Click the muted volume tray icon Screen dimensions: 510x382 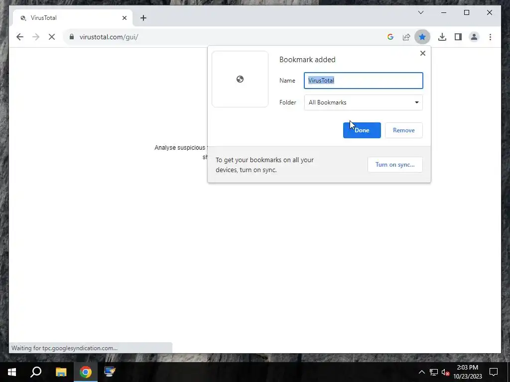pyautogui.click(x=446, y=372)
